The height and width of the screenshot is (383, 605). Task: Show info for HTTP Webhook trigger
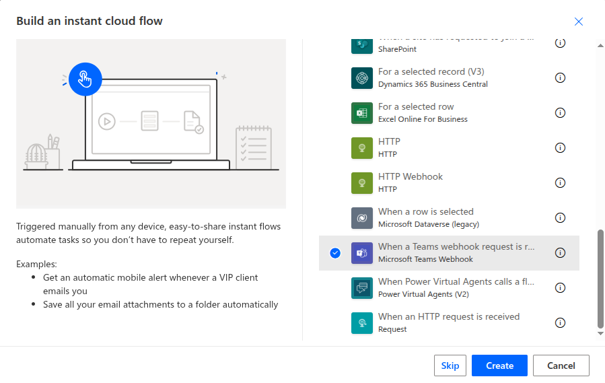pyautogui.click(x=560, y=183)
